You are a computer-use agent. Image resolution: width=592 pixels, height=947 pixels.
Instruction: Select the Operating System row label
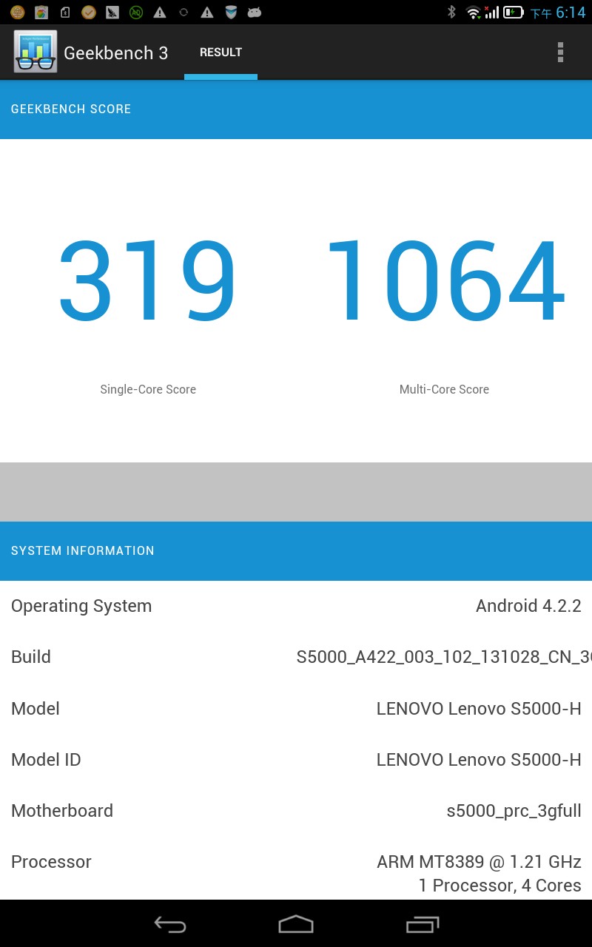[x=81, y=606]
